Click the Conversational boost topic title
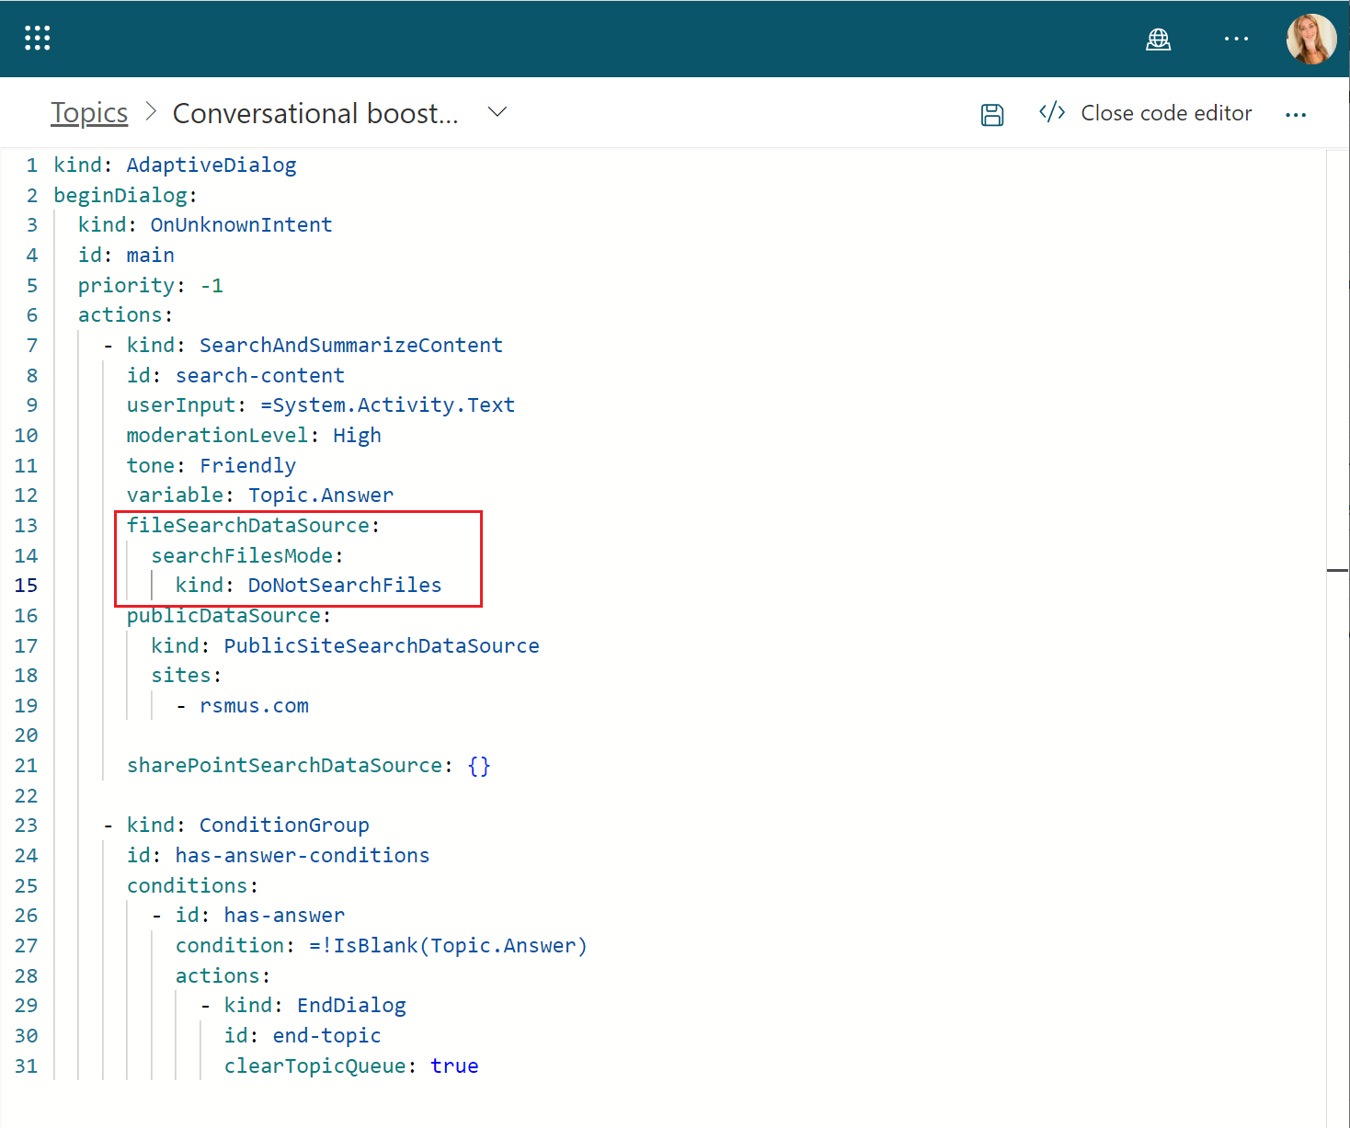 [315, 113]
